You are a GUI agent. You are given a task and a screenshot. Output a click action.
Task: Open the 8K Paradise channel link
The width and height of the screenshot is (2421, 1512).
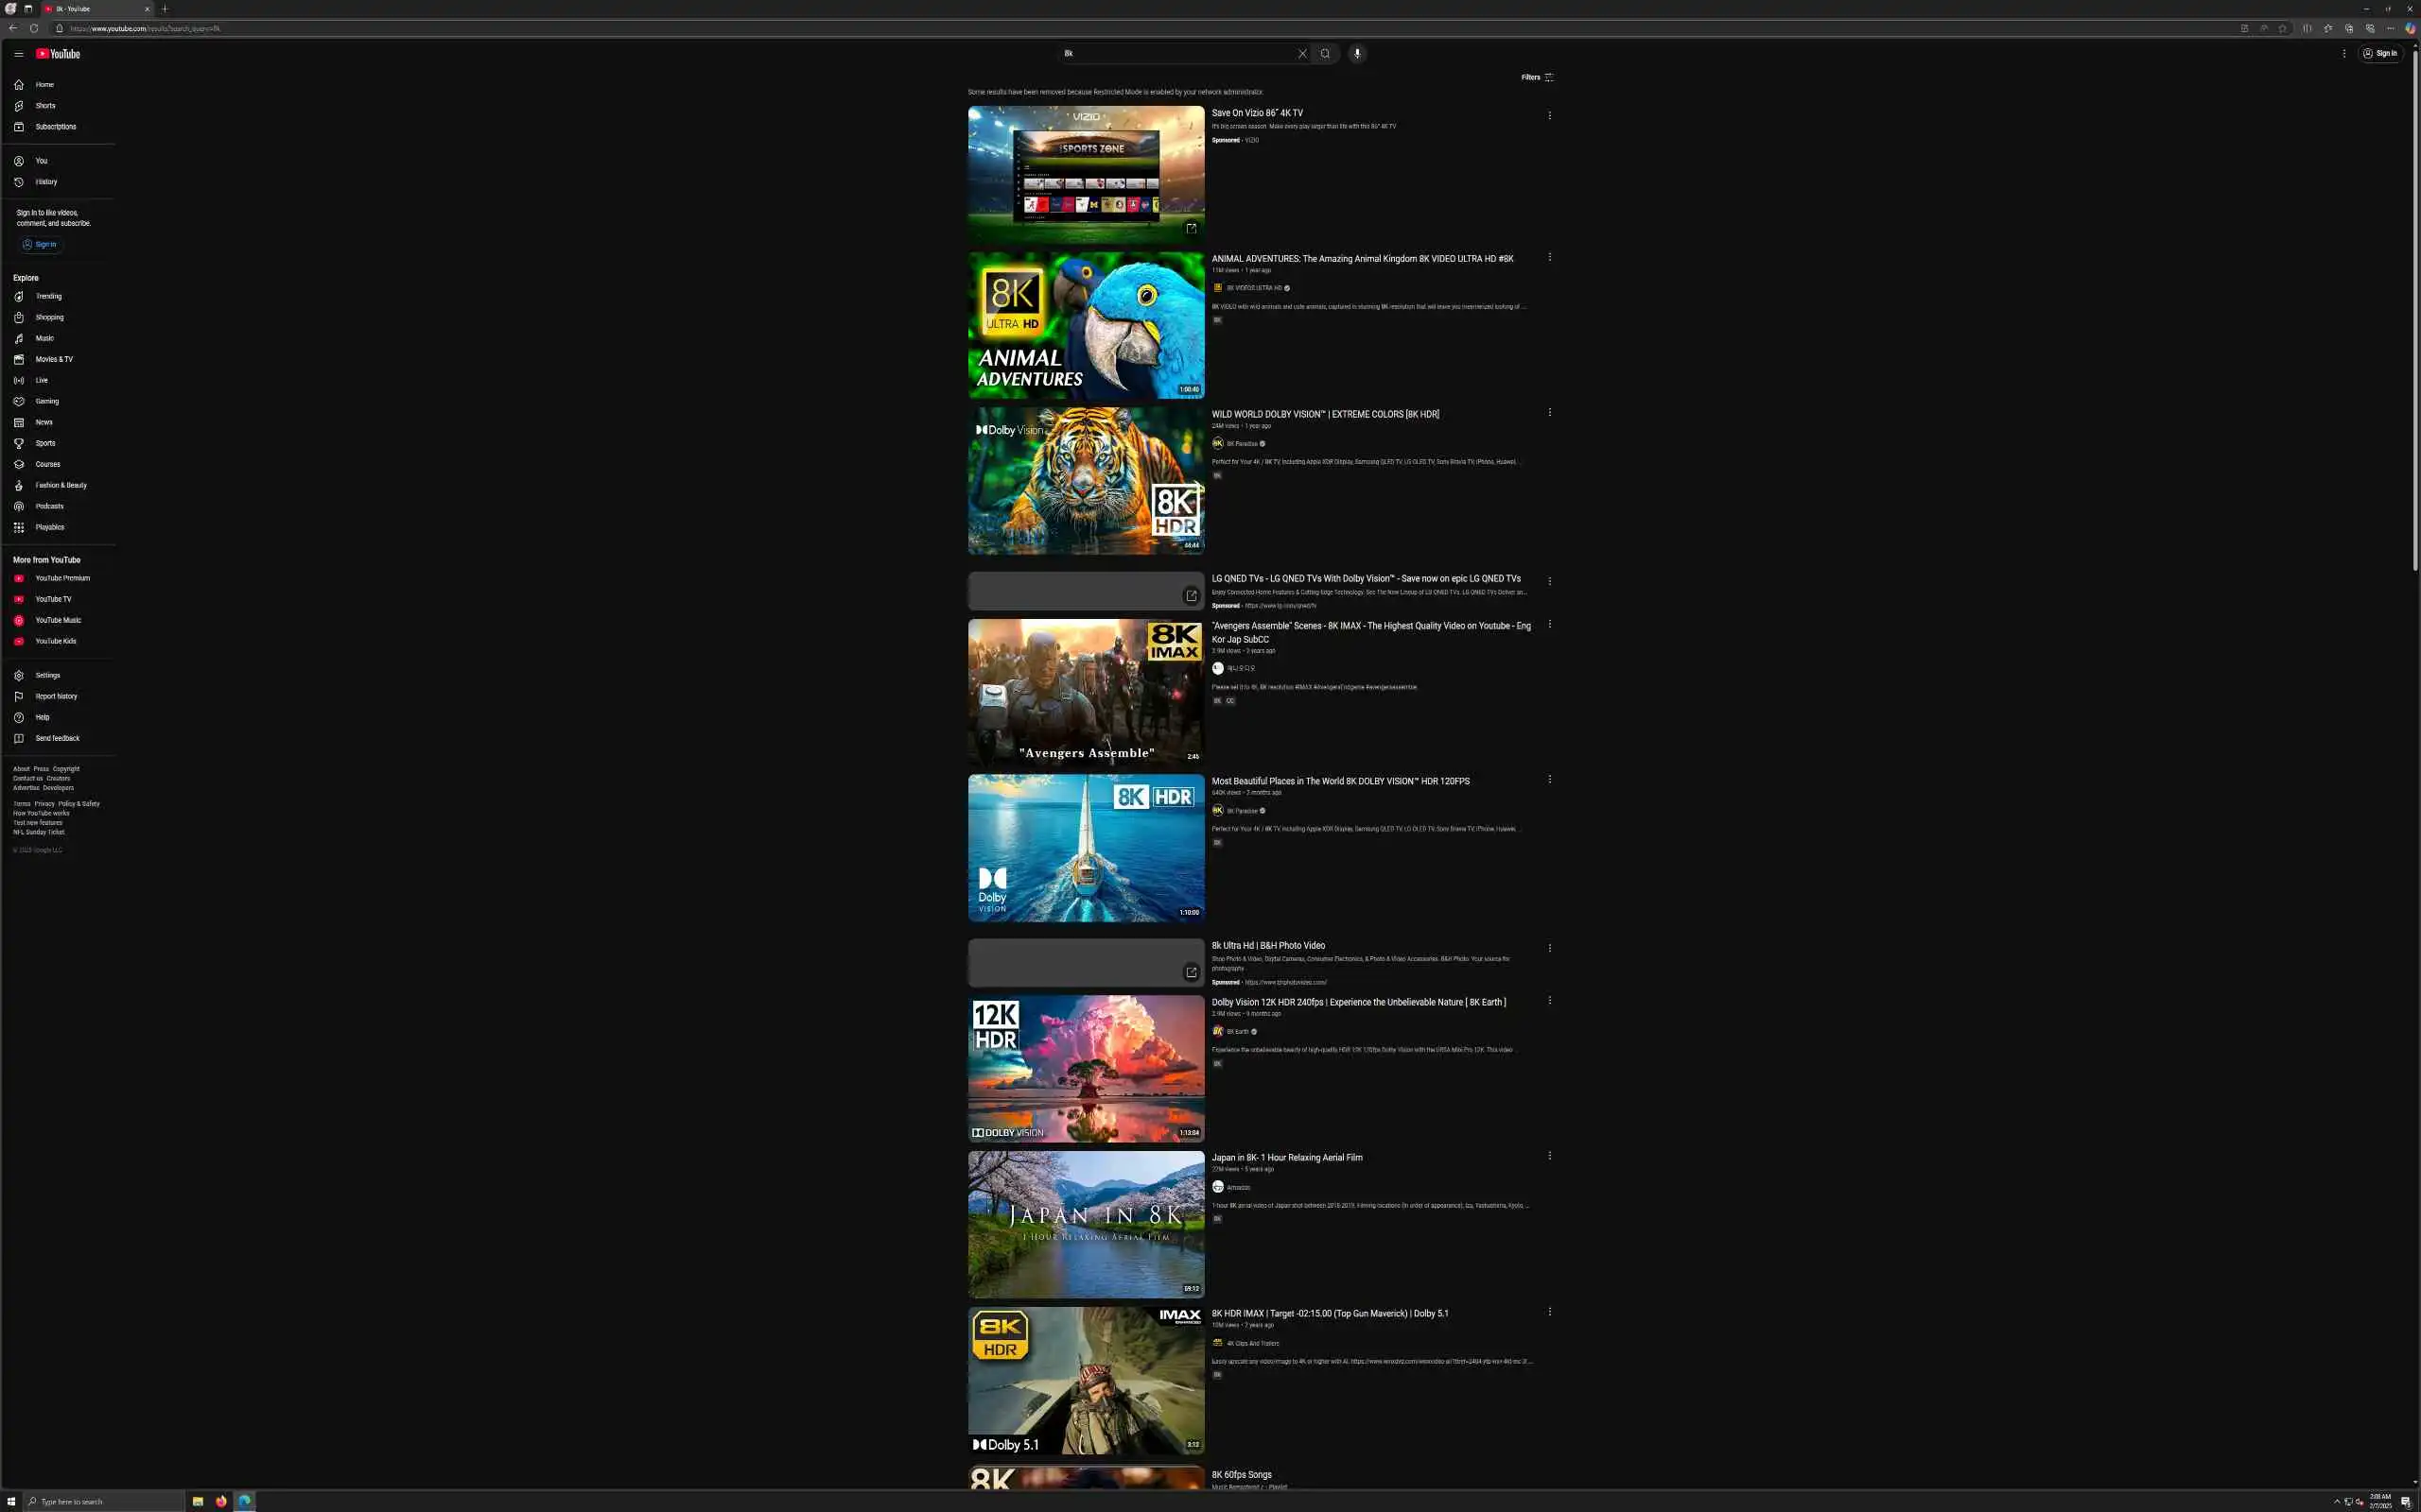pyautogui.click(x=1242, y=444)
